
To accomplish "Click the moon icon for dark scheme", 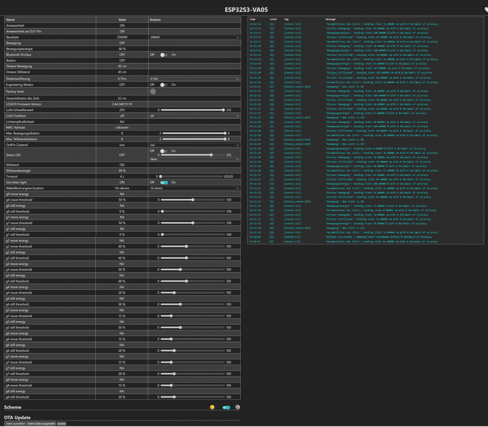I will [x=237, y=407].
